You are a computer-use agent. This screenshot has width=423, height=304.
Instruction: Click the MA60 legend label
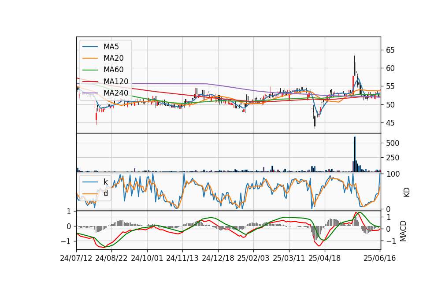(114, 70)
